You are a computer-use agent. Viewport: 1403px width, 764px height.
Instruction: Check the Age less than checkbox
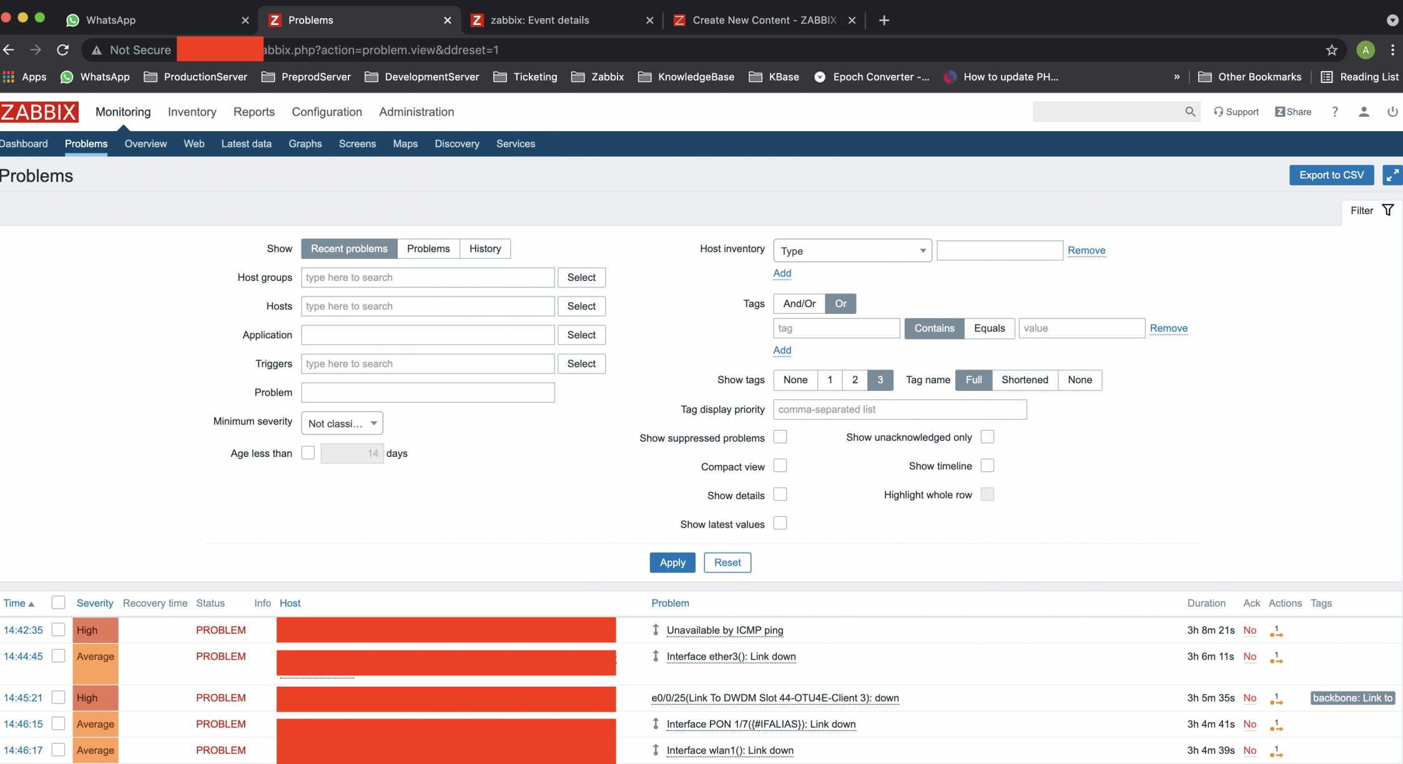[x=308, y=453]
